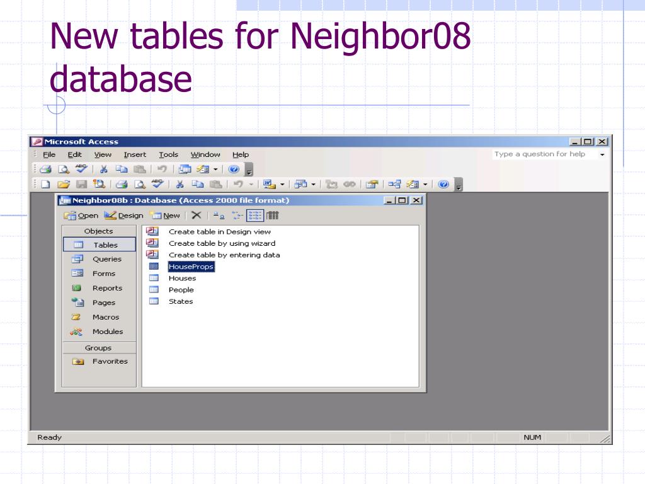The width and height of the screenshot is (645, 484).
Task: Open the File menu
Action: pyautogui.click(x=49, y=155)
